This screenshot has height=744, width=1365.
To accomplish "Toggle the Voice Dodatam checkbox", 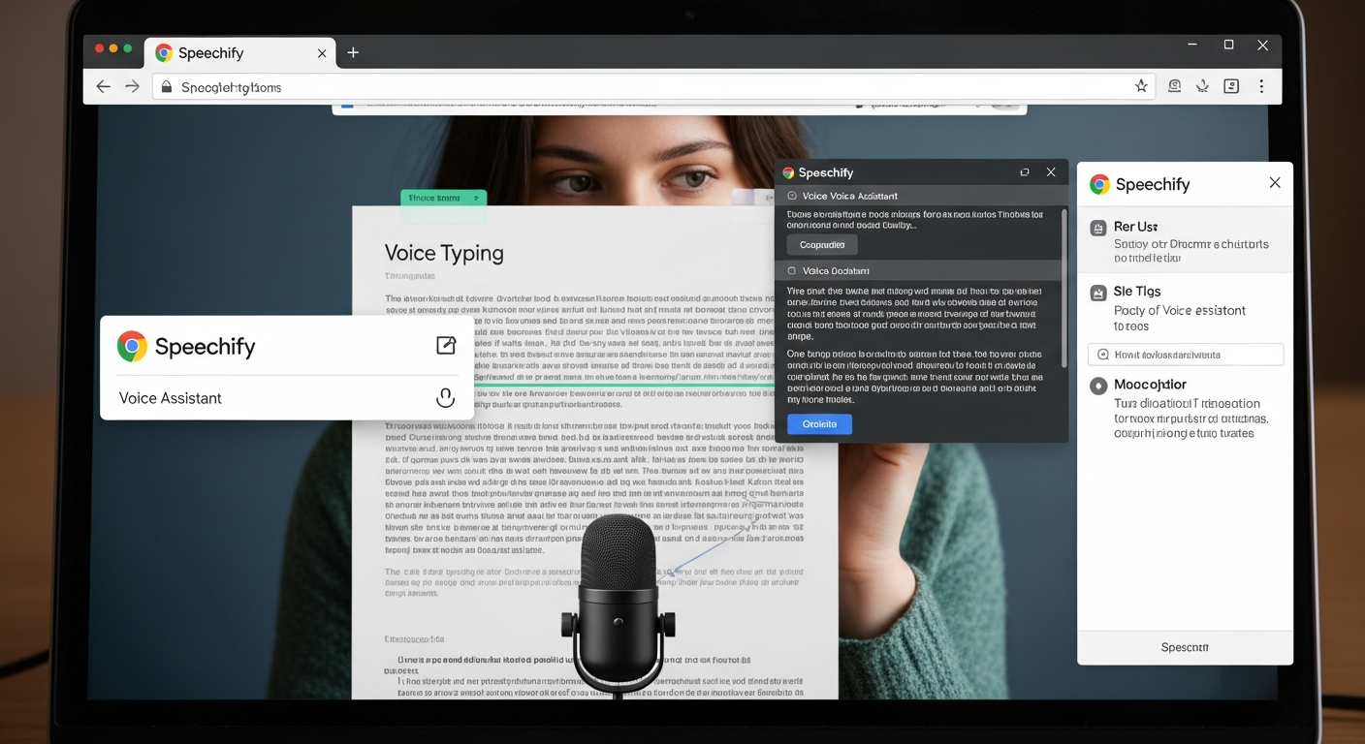I will 792,271.
